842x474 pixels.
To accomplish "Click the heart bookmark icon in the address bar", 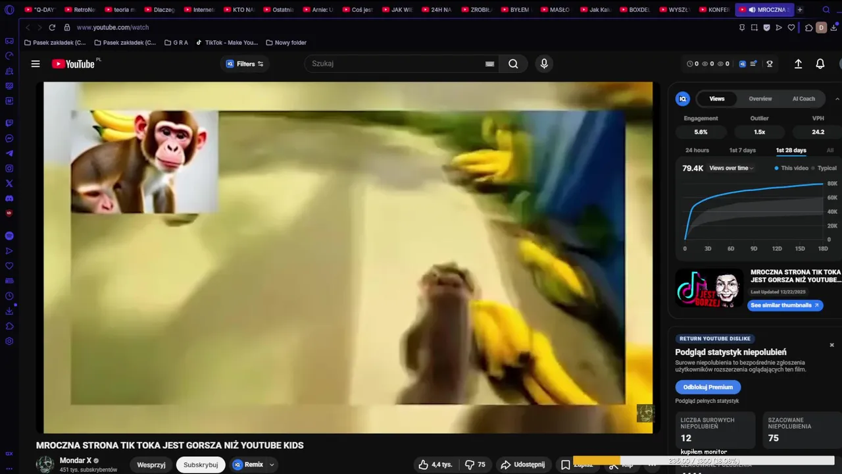I will [791, 28].
